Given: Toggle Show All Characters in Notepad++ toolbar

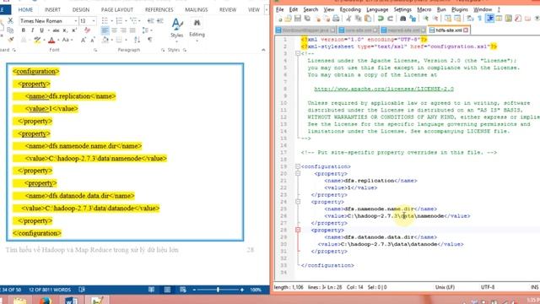Looking at the screenshot, I should point(480,19).
